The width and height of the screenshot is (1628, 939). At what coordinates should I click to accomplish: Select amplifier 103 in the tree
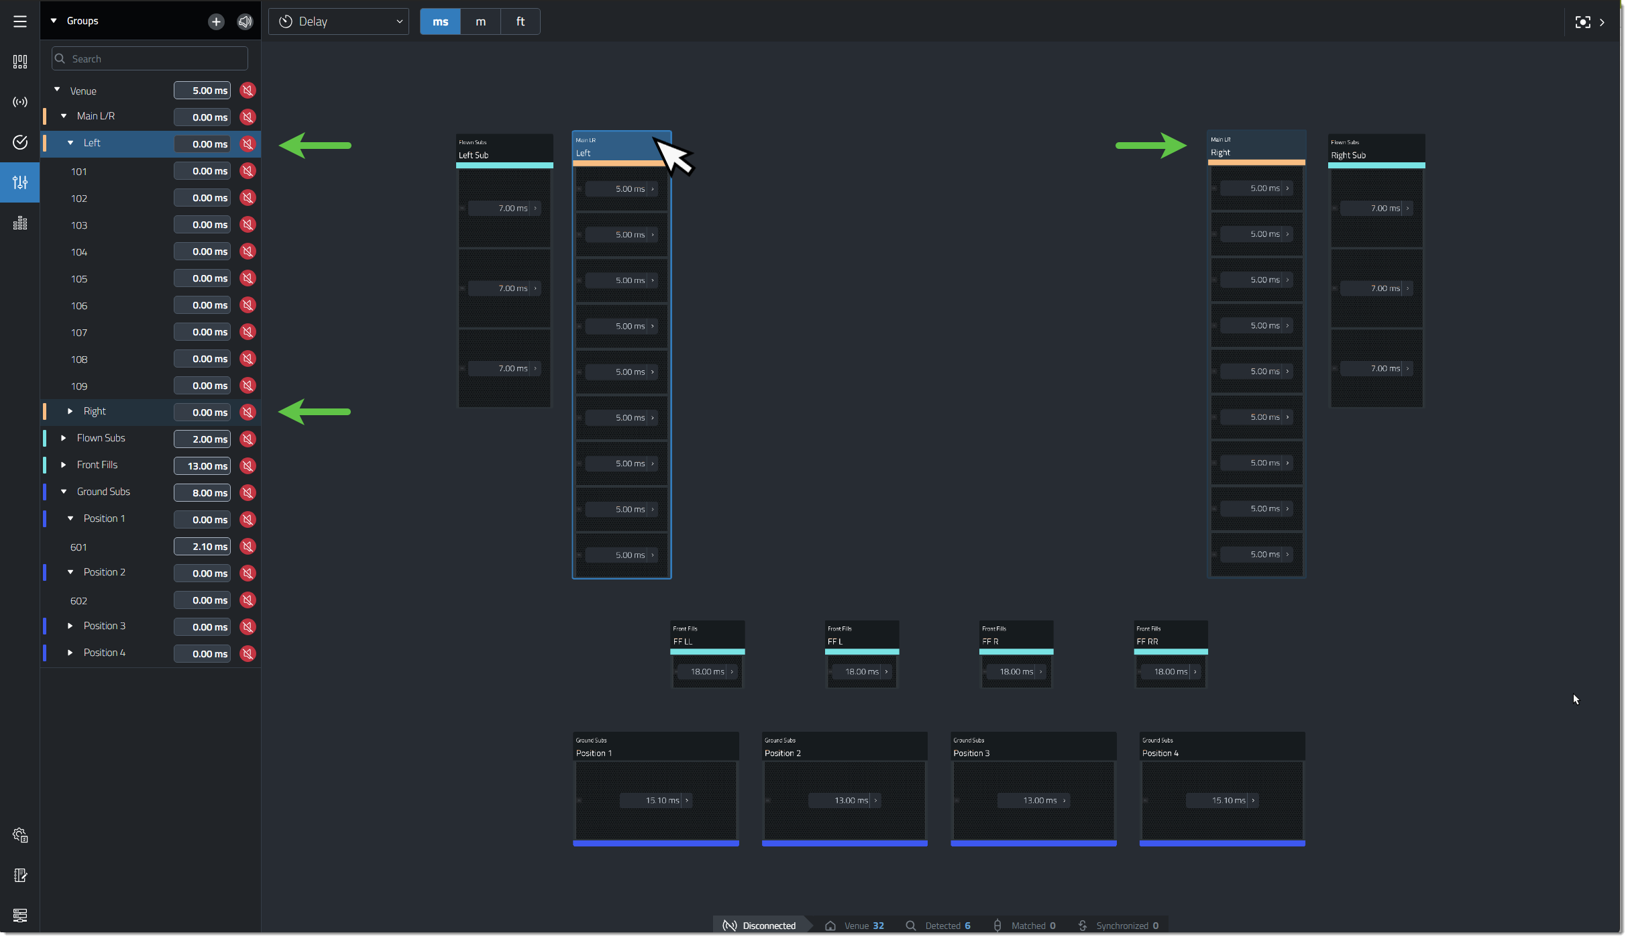[x=79, y=225]
